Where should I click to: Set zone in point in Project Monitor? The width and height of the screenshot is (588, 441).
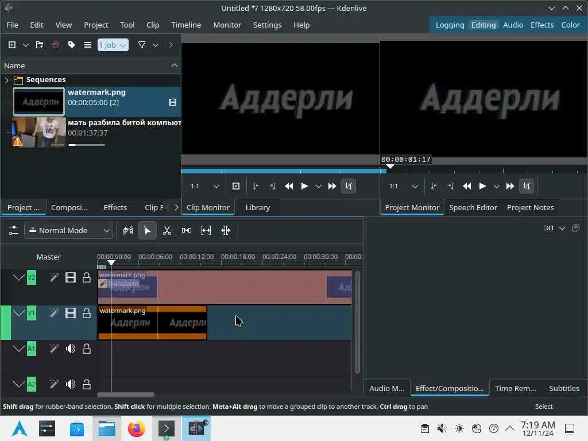[x=434, y=186]
